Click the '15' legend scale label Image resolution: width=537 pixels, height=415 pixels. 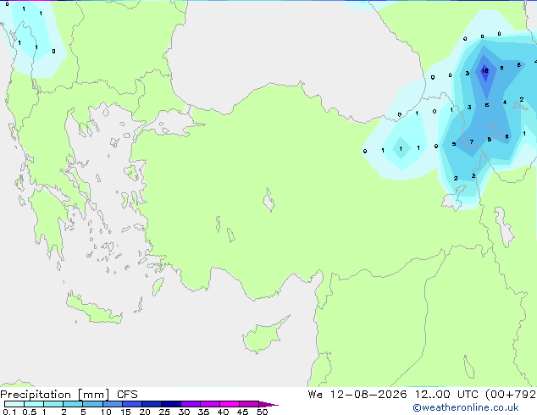(x=125, y=412)
